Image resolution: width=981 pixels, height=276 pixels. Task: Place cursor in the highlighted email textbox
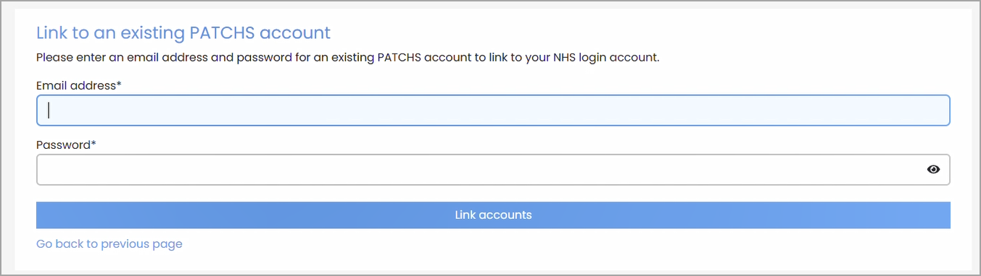pyautogui.click(x=493, y=111)
